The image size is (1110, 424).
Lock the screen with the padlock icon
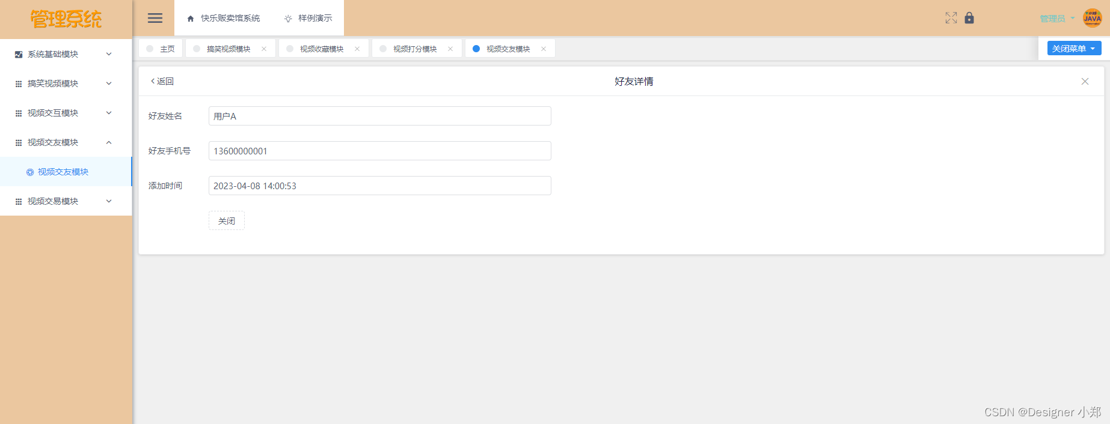[x=969, y=17]
